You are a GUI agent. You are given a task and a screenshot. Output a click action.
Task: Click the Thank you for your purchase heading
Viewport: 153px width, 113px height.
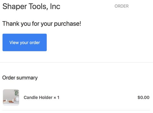point(42,24)
